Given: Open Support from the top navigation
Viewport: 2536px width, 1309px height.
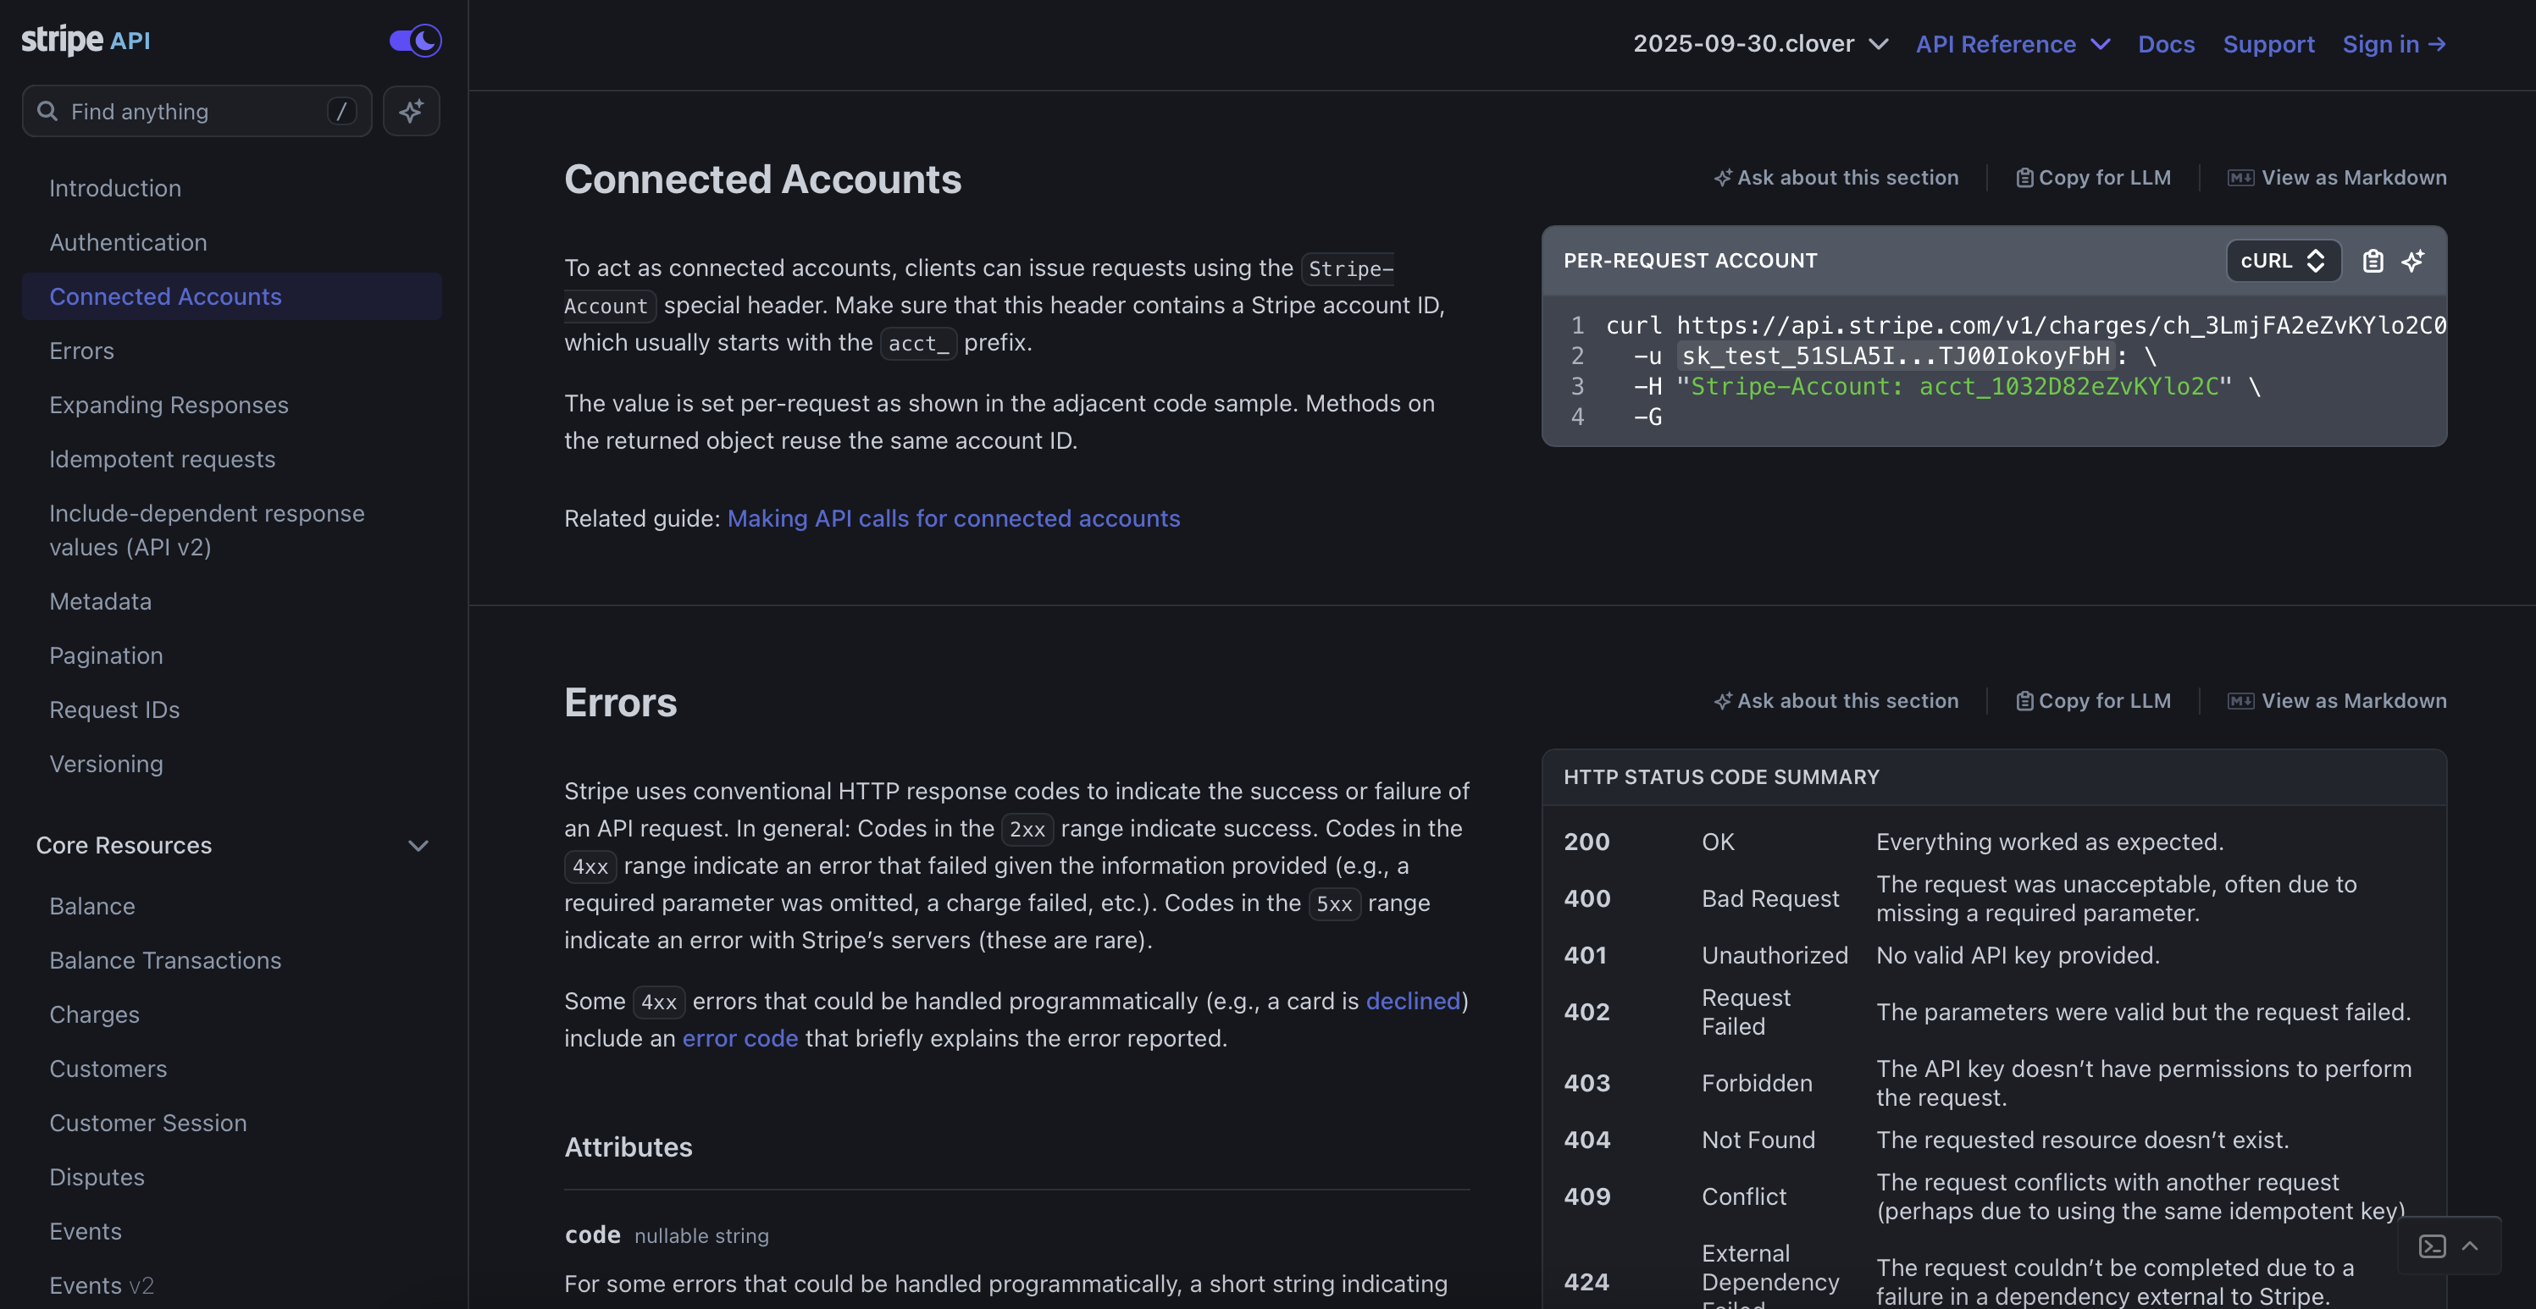Looking at the screenshot, I should coord(2268,44).
